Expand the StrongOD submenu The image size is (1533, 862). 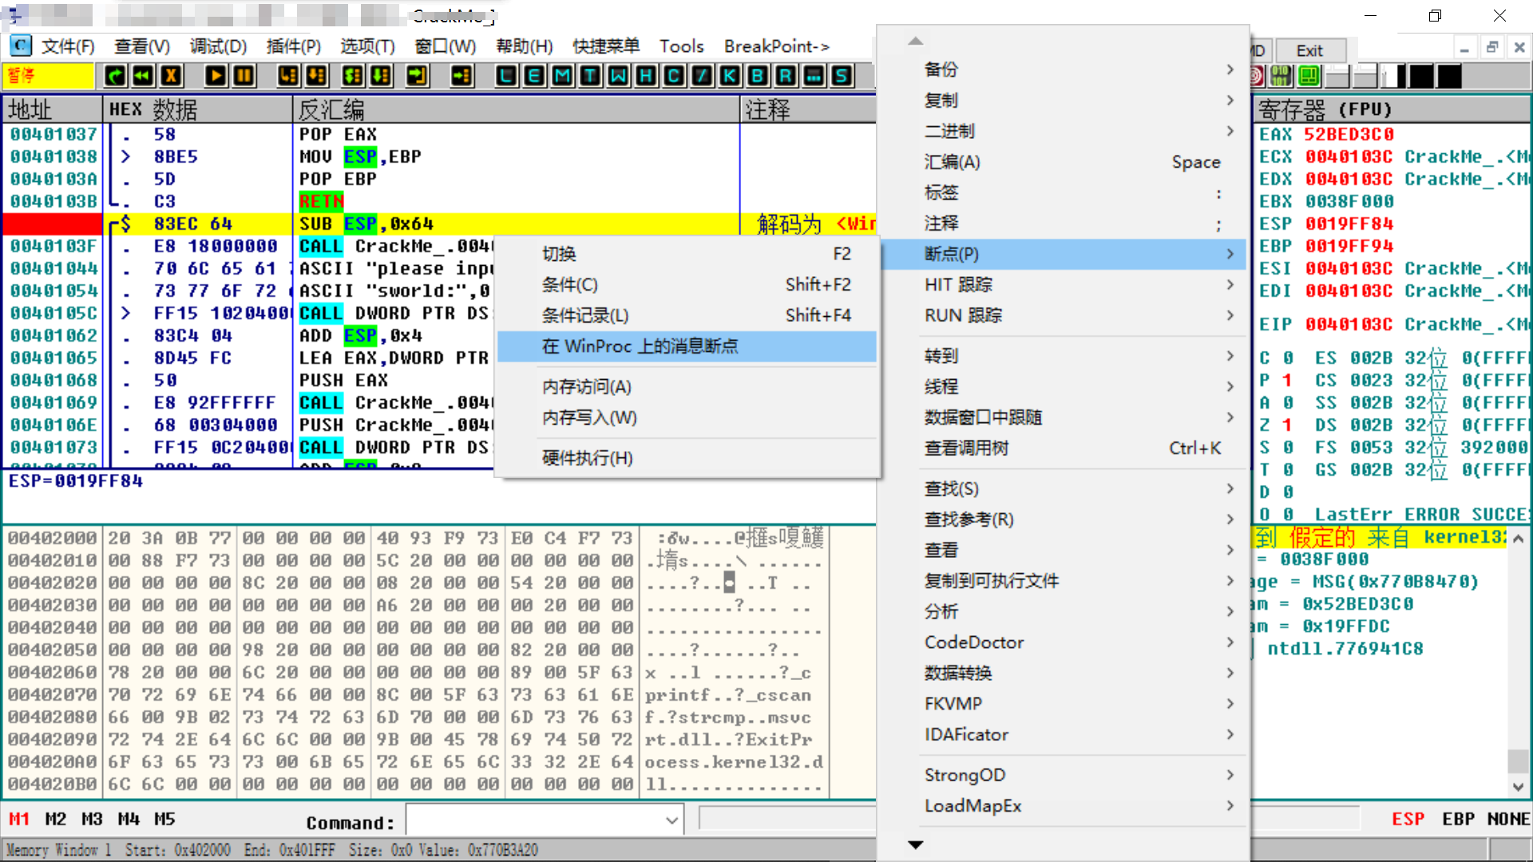pyautogui.click(x=1063, y=775)
